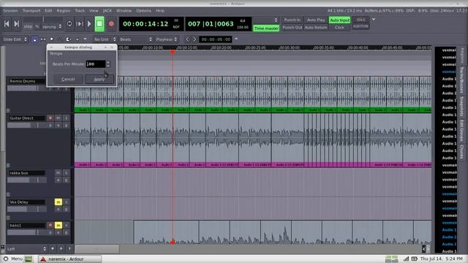Open the Playhead edit point dropdown

tap(167, 39)
